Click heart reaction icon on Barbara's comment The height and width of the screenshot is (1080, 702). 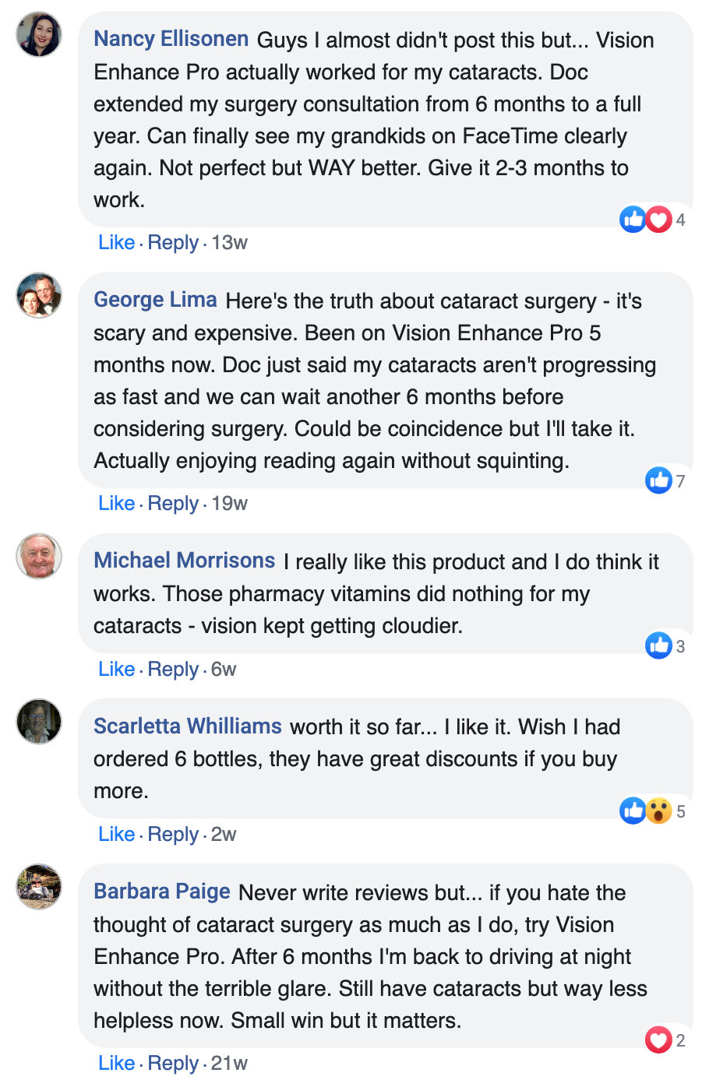coord(658,1040)
